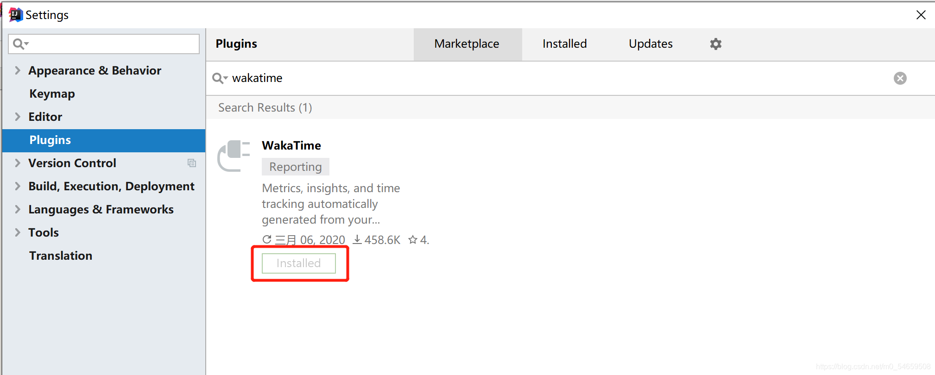Expand Build, Execution, Deployment node
Viewport: 935px width, 375px height.
[18, 186]
